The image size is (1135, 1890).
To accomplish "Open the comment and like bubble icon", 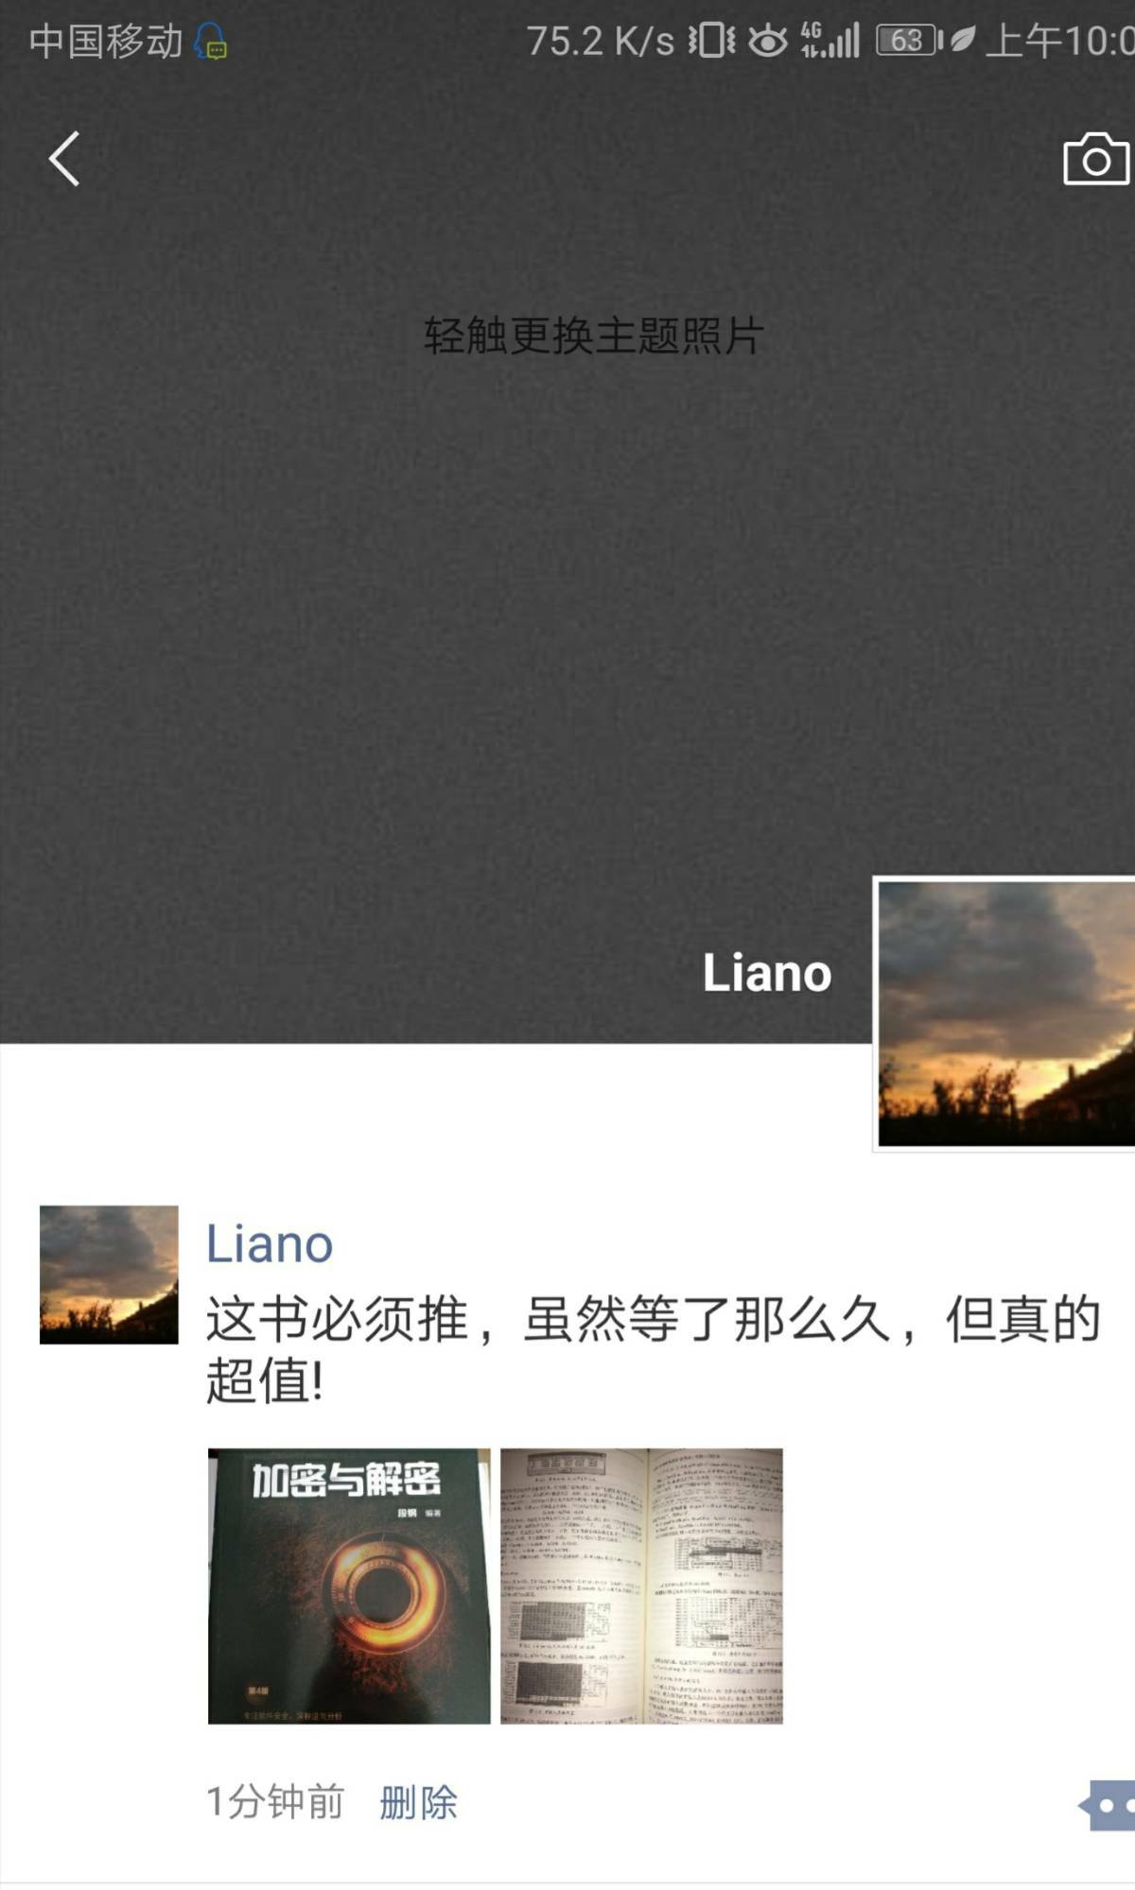I will (1107, 1805).
